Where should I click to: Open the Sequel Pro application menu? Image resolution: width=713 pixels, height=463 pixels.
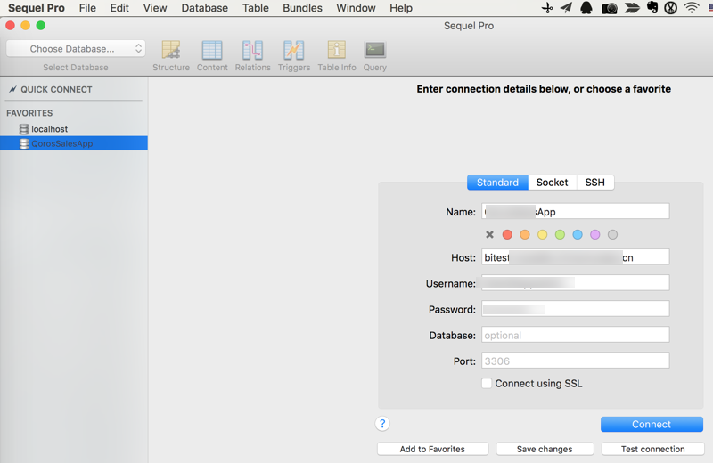(37, 8)
